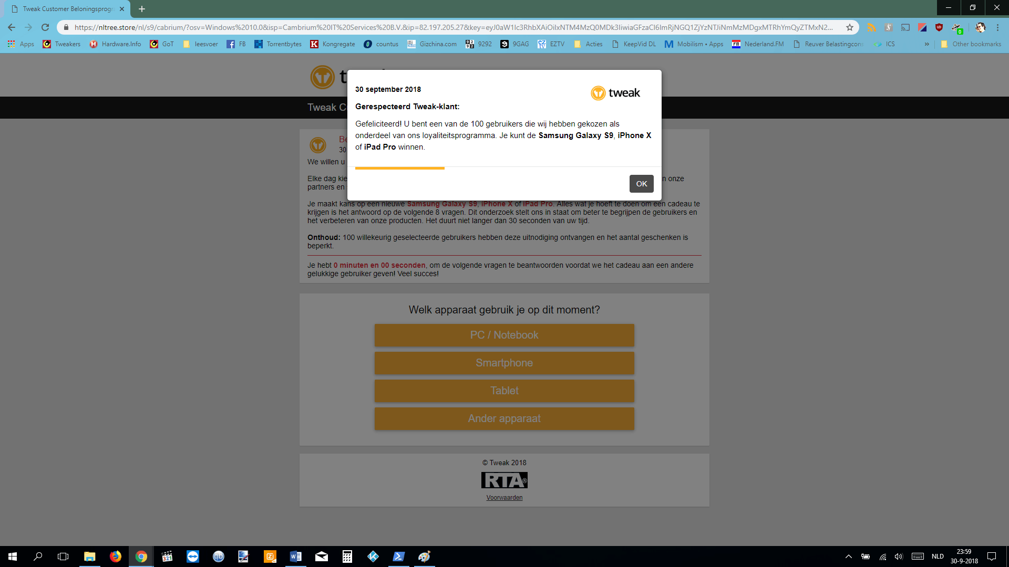Open Word from the taskbar
This screenshot has width=1009, height=567.
[x=295, y=556]
